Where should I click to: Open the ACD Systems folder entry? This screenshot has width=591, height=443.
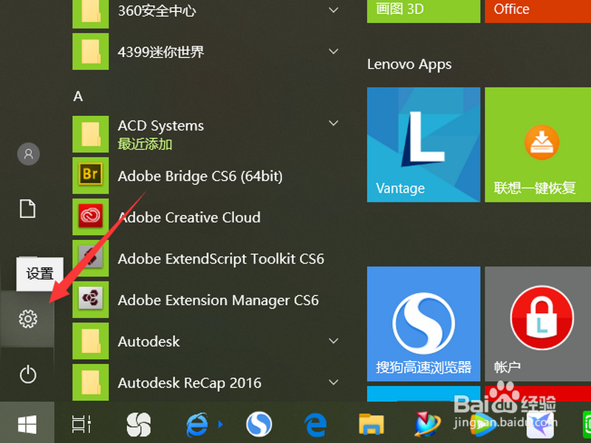pyautogui.click(x=207, y=134)
